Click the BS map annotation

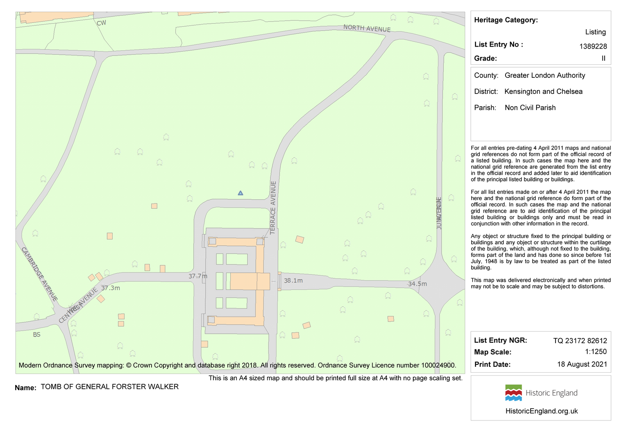37,335
